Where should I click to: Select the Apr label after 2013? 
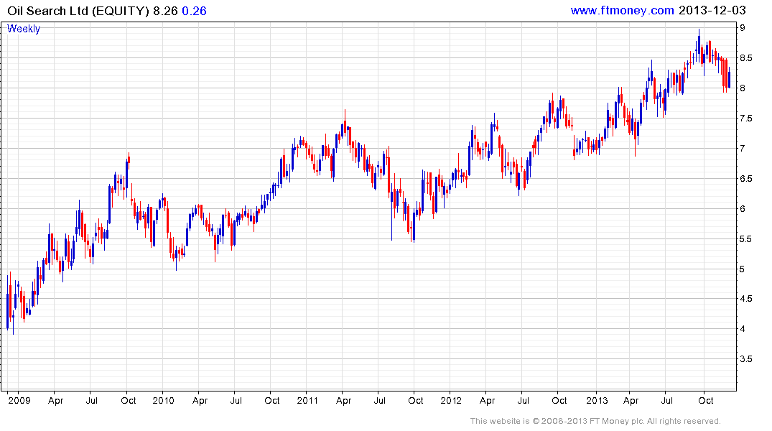(x=631, y=401)
